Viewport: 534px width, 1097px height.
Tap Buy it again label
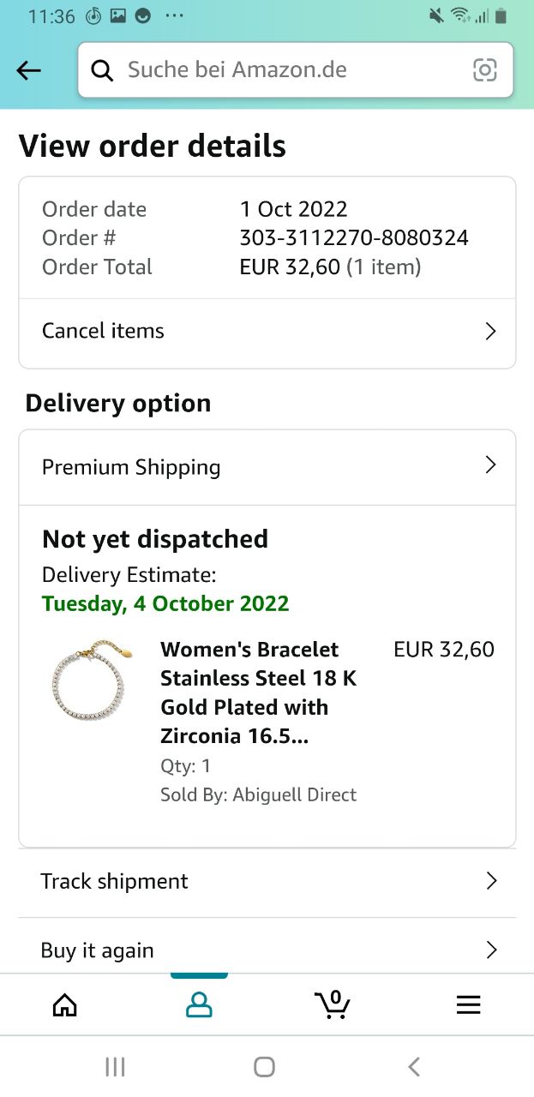pyautogui.click(x=97, y=950)
